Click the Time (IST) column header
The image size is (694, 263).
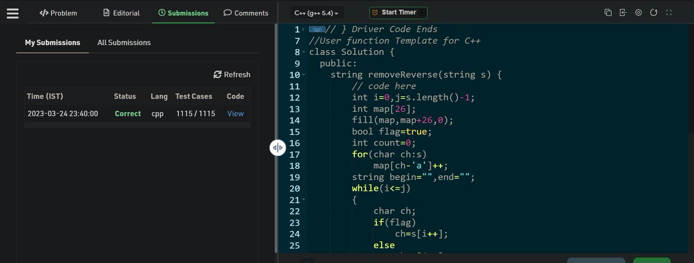(46, 96)
